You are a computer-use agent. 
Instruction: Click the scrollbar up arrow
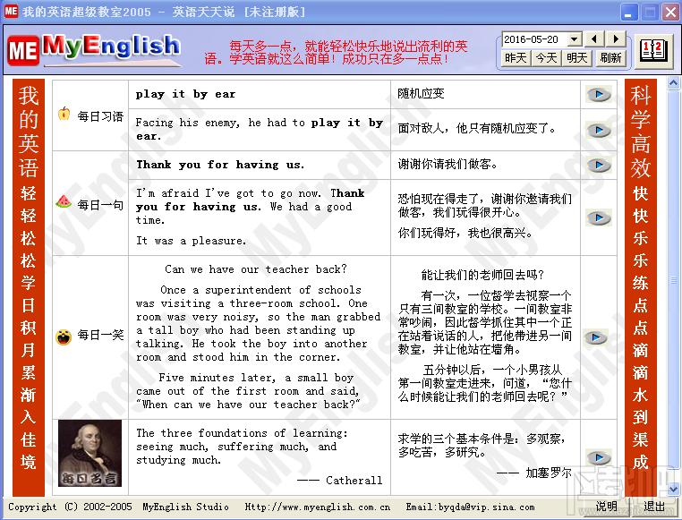pyautogui.click(x=674, y=82)
